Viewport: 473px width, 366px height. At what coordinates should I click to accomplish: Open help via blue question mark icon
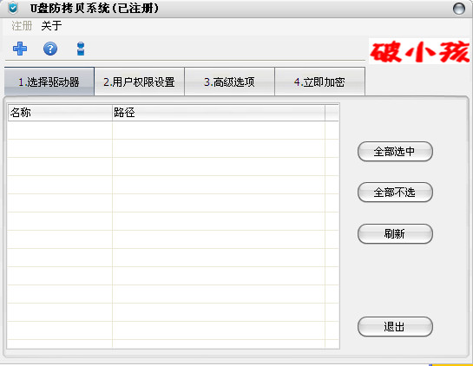click(50, 49)
